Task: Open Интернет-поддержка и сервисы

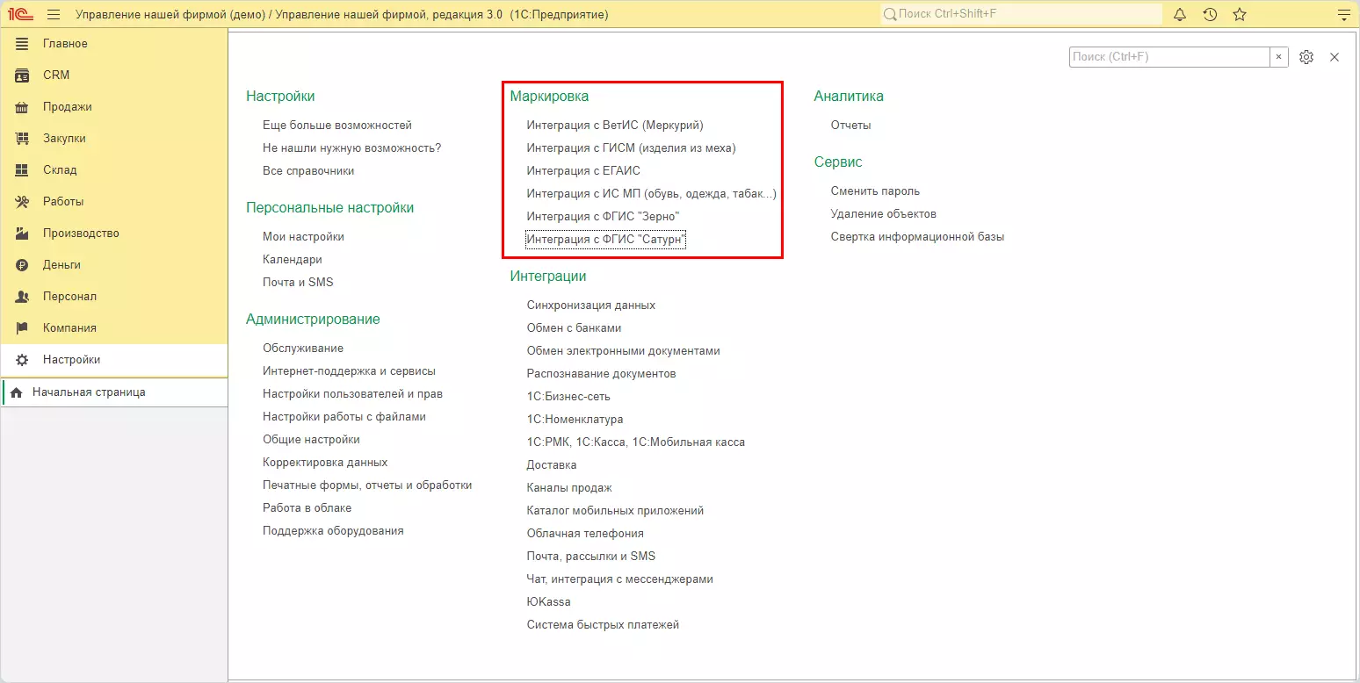Action: pyautogui.click(x=349, y=371)
